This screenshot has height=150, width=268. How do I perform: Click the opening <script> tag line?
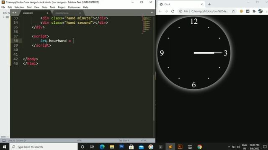(x=40, y=36)
